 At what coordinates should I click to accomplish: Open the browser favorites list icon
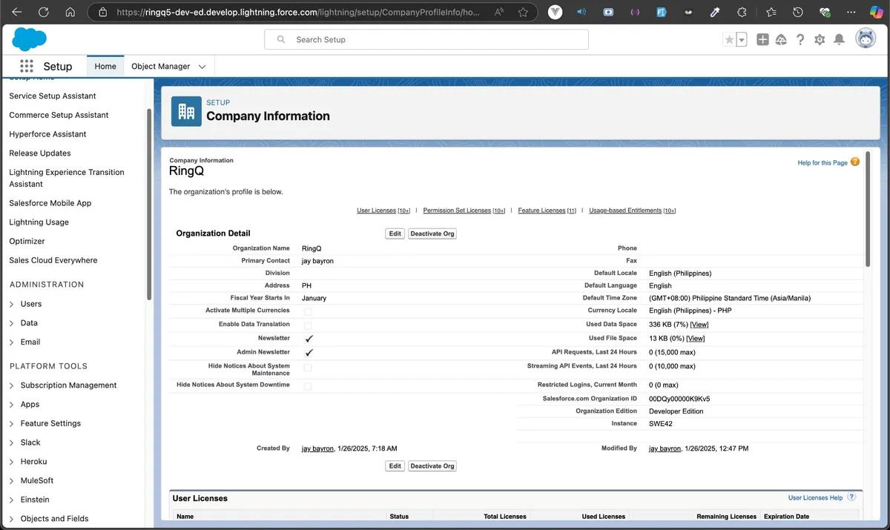(x=771, y=13)
